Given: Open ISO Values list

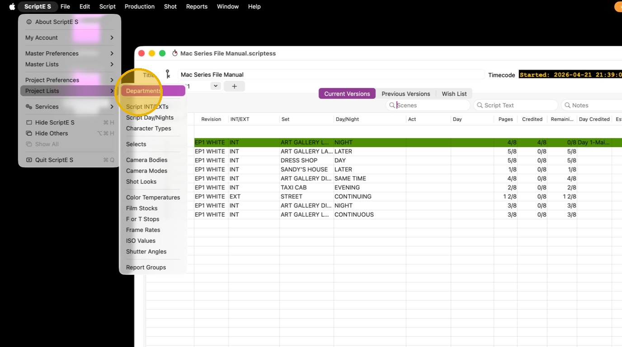Looking at the screenshot, I should click(x=153, y=241).
